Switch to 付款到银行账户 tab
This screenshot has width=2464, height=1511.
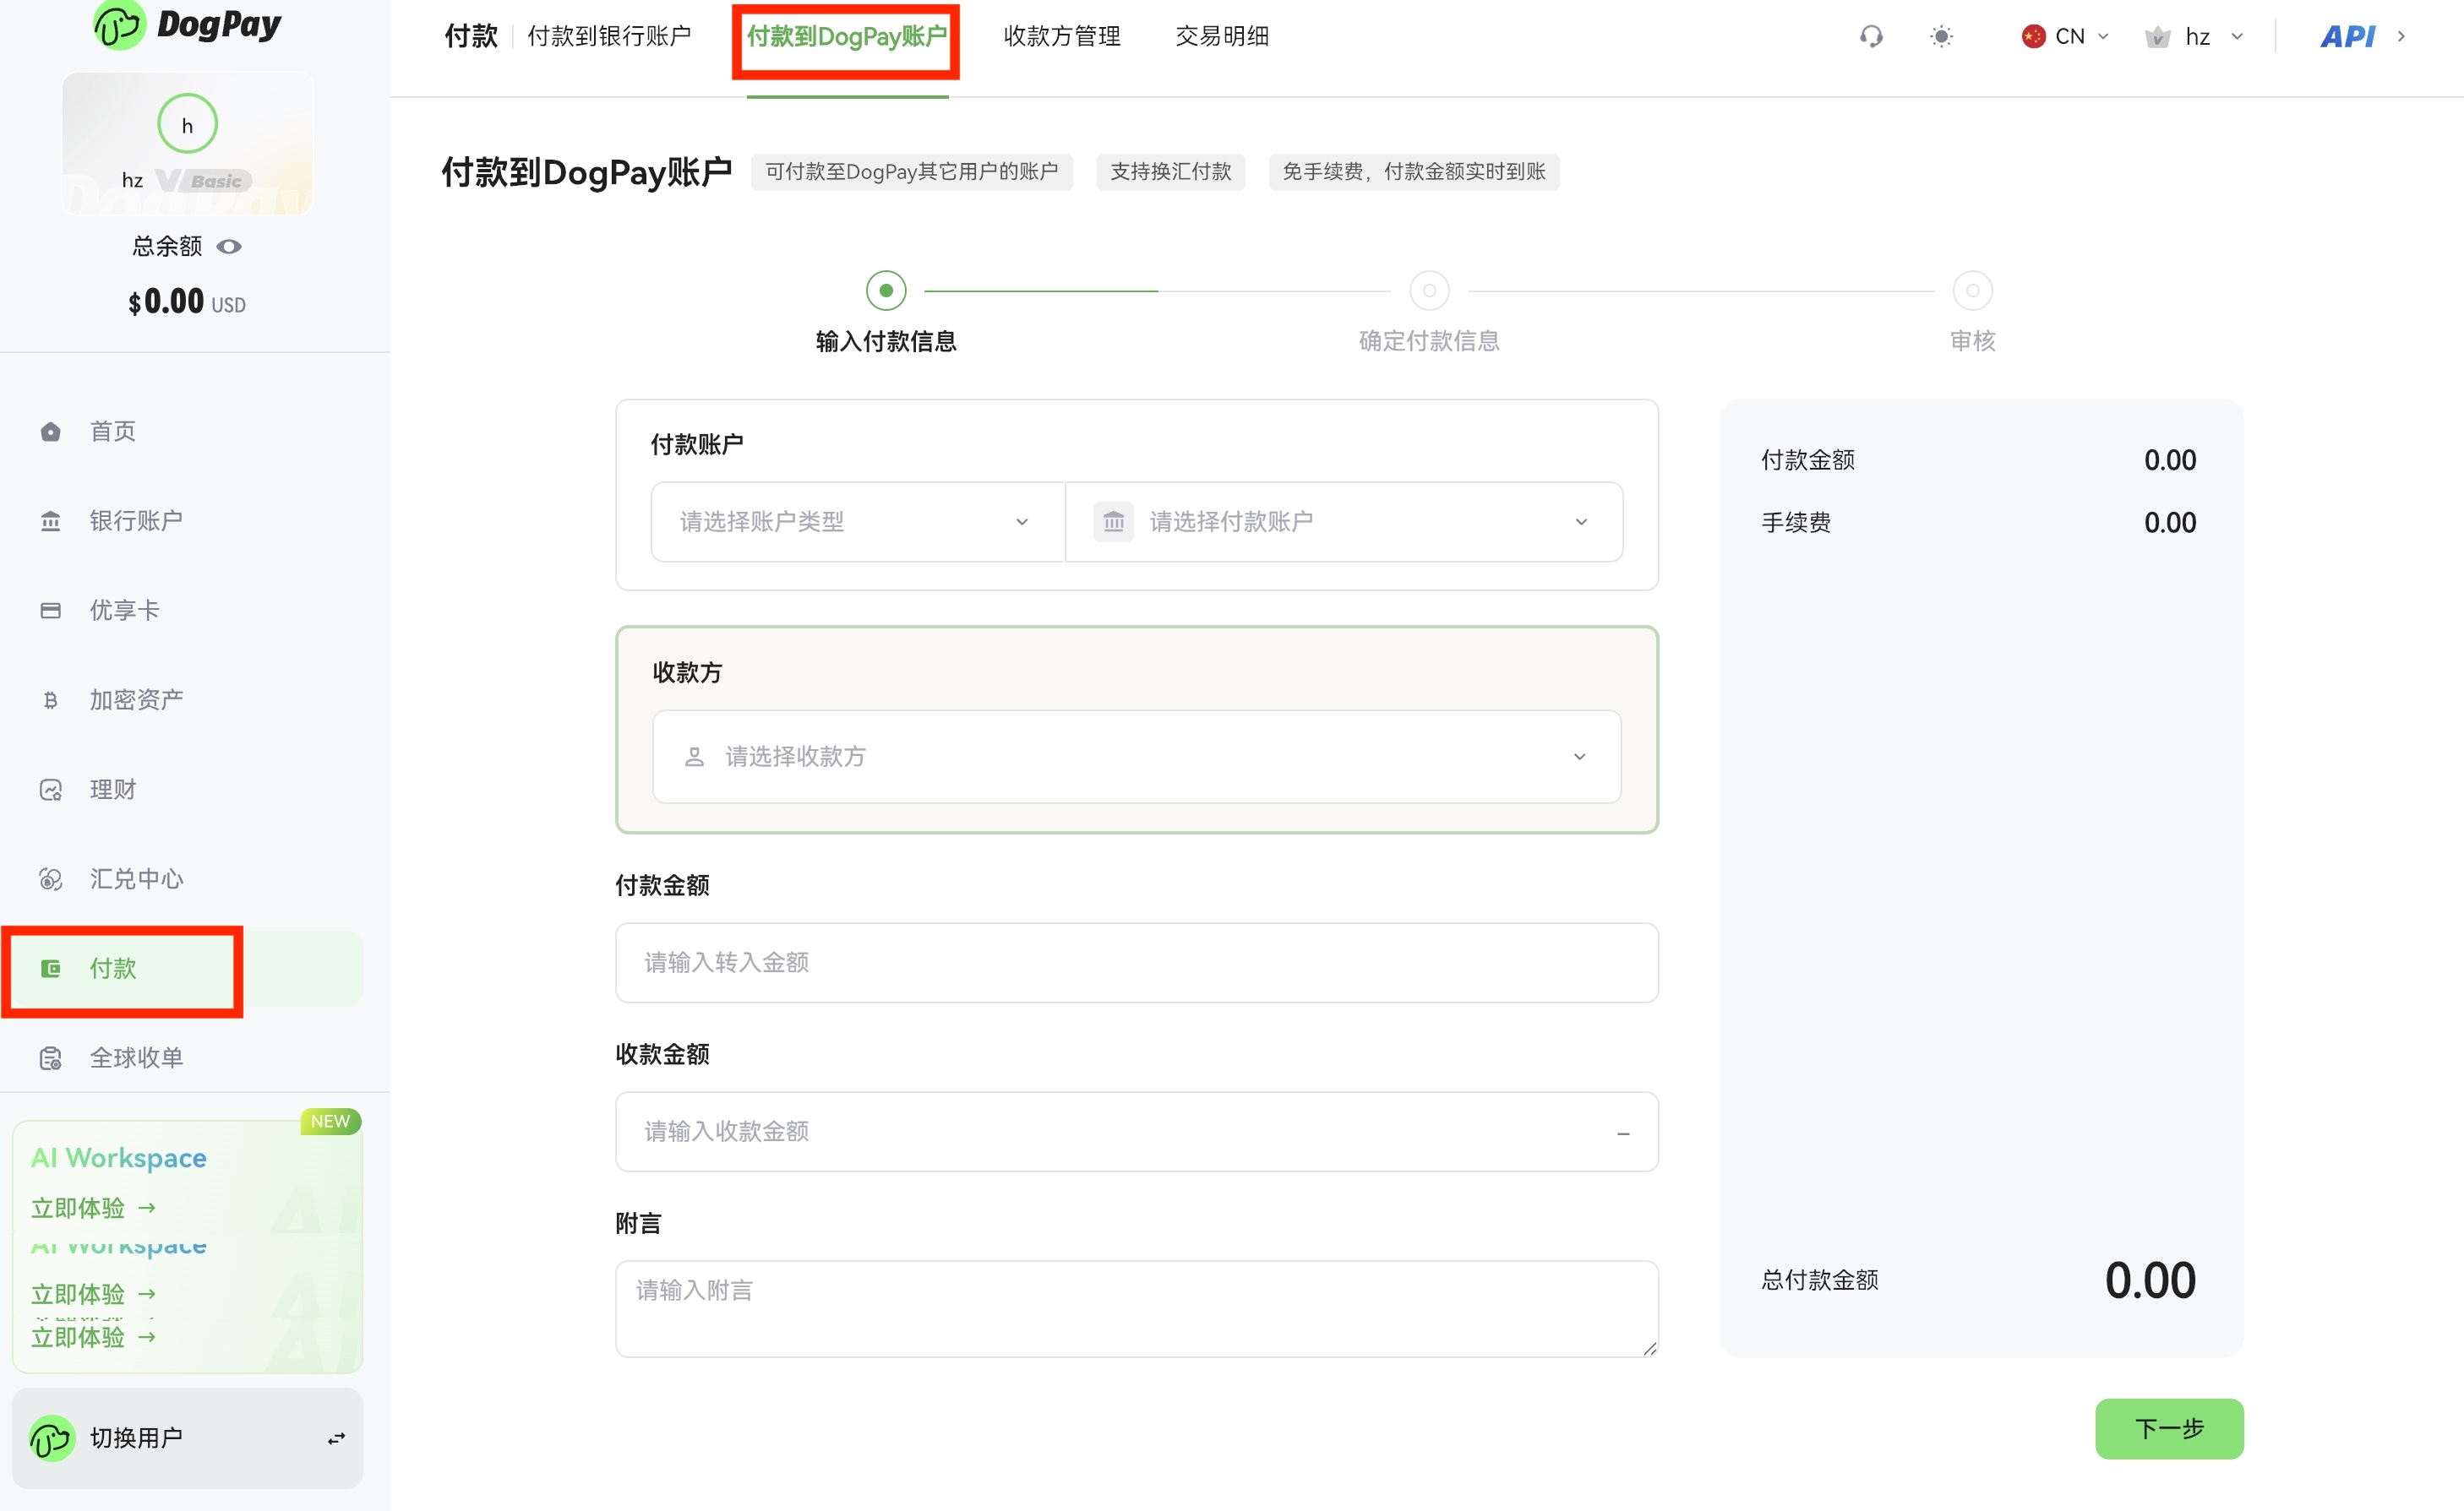point(609,36)
